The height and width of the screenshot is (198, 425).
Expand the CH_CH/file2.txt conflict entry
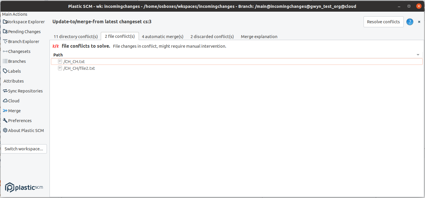(x=60, y=68)
